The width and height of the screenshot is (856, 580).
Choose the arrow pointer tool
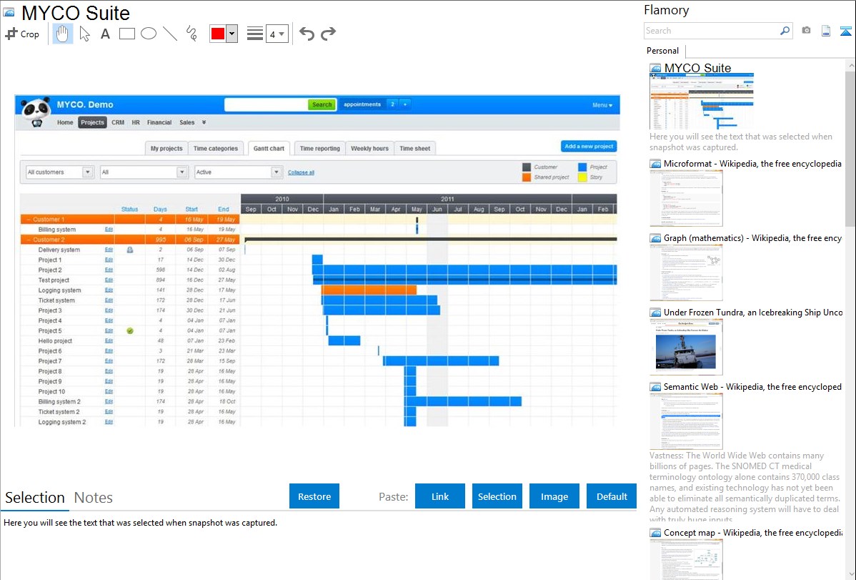(x=84, y=34)
